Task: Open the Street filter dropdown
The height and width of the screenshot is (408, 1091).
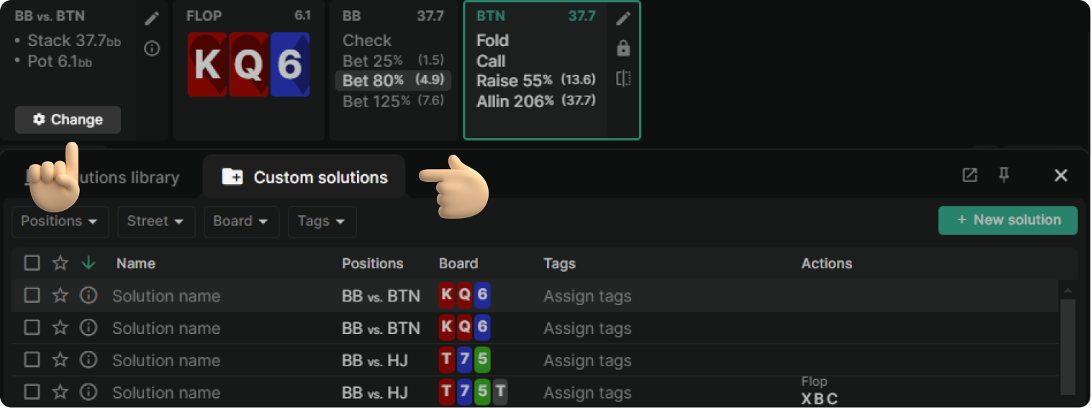Action: tap(155, 222)
